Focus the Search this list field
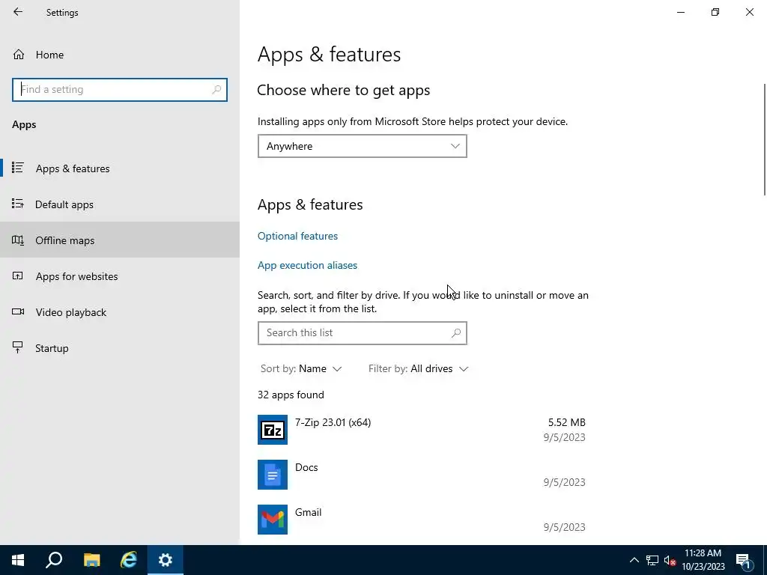767x575 pixels. coord(362,333)
